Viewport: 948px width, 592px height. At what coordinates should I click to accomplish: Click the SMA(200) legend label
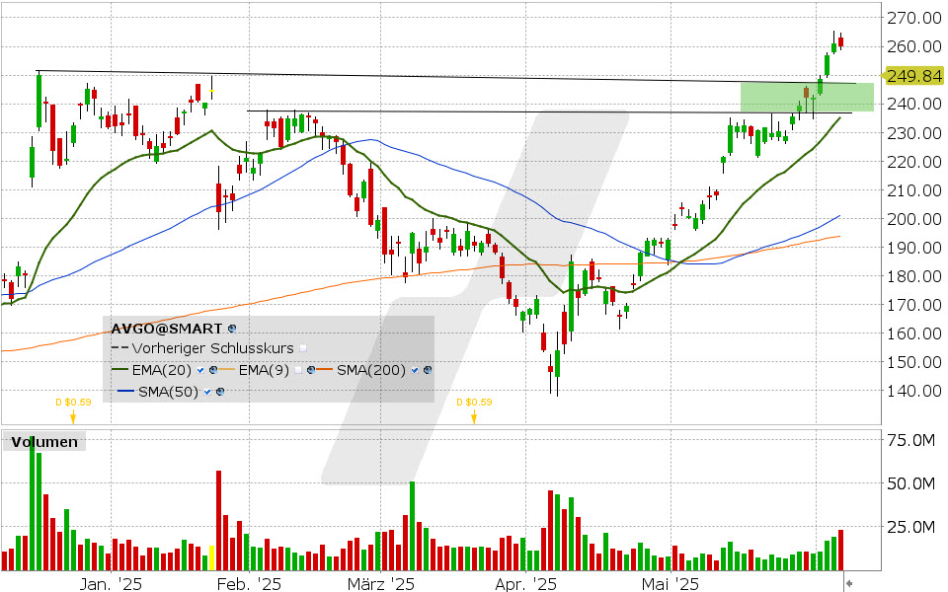pyautogui.click(x=371, y=370)
